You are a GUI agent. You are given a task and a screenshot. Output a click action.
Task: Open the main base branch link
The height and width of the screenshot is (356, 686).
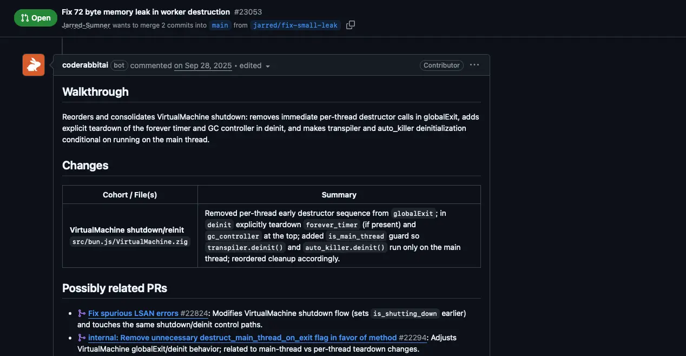220,25
